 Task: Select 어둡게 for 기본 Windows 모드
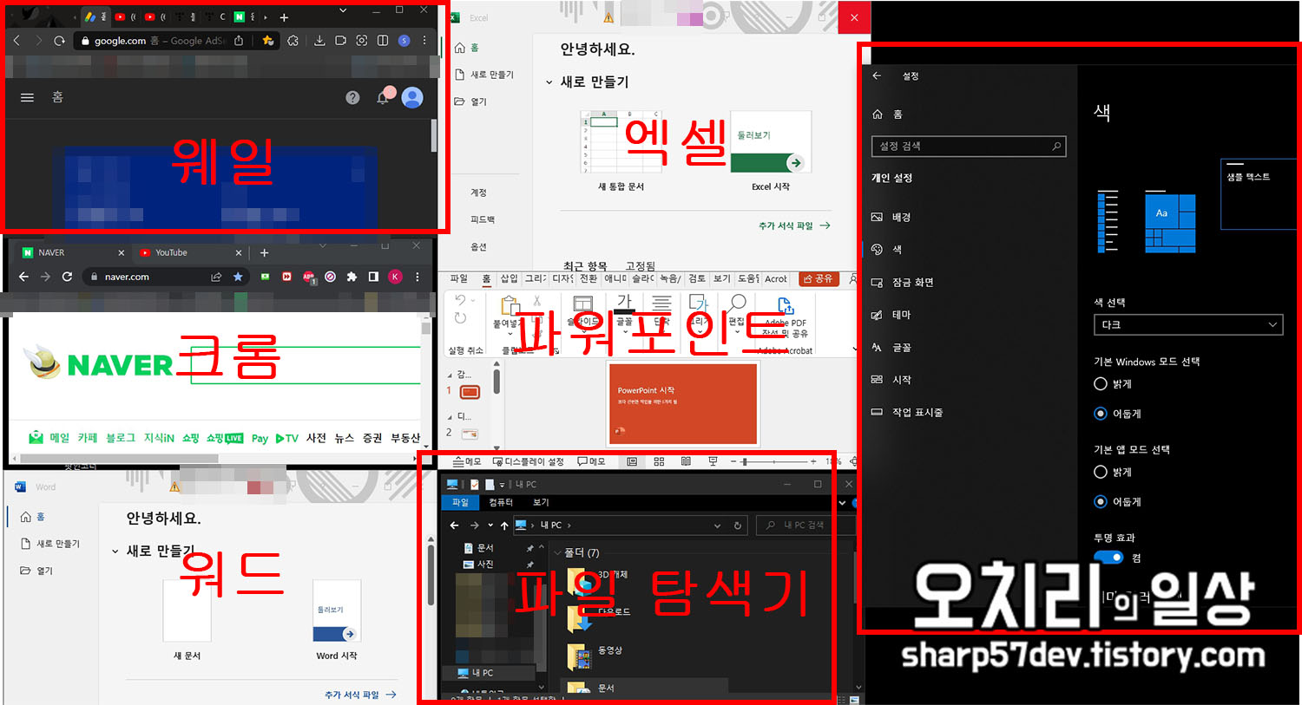pos(1101,414)
